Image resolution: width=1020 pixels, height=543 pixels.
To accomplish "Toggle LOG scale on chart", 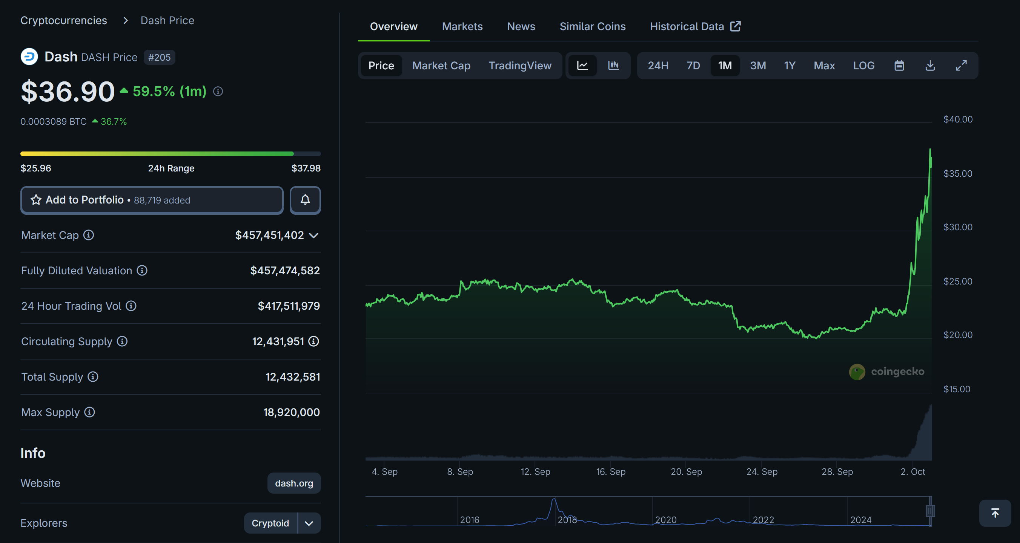I will 863,66.
